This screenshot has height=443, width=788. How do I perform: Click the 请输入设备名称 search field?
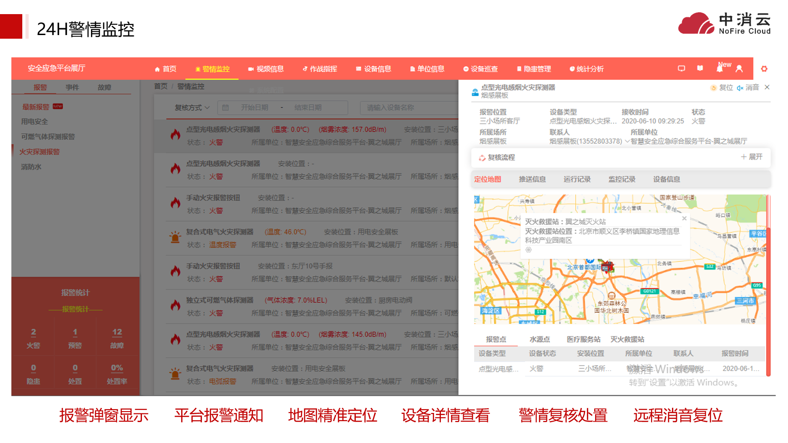[x=408, y=108]
